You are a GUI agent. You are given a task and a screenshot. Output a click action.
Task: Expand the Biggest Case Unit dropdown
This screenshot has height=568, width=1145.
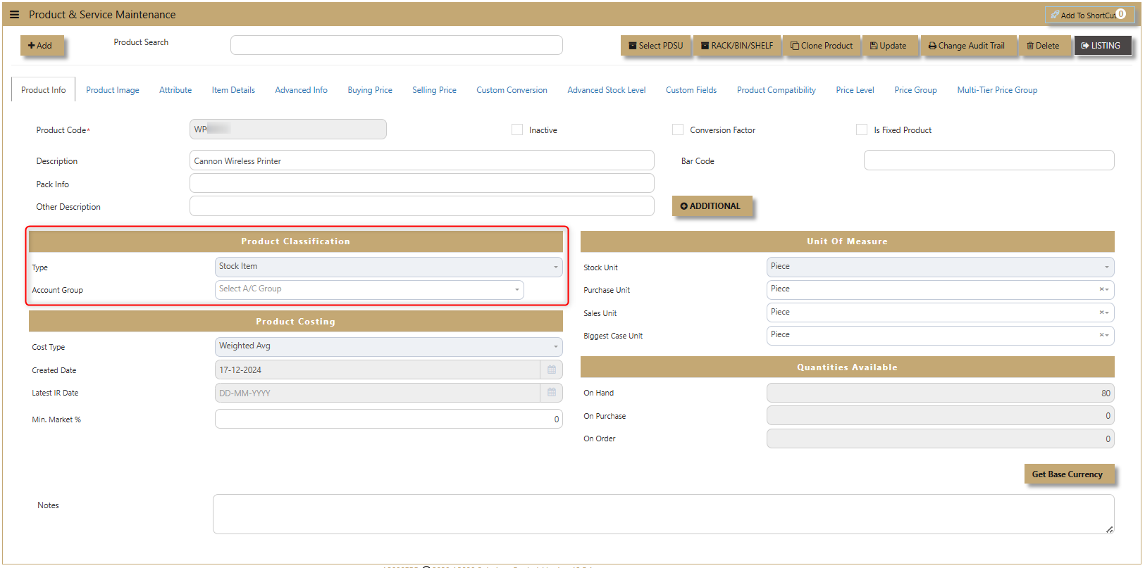[940, 335]
